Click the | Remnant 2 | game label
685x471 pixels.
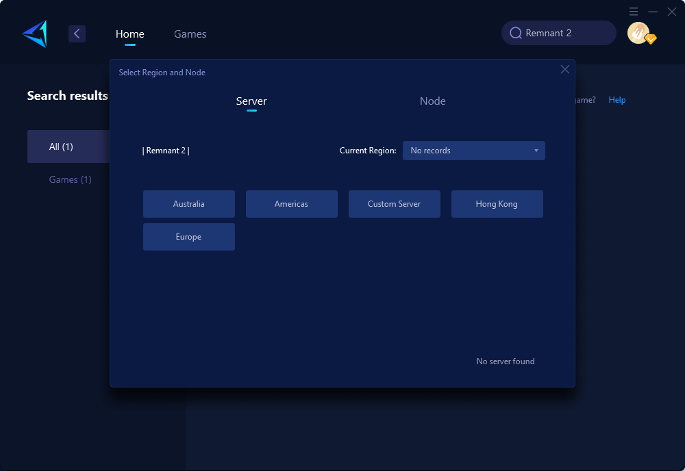click(x=166, y=151)
